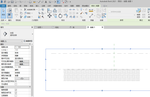Click the top-middle crop region control dot
This screenshot has width=150, height=97.
tap(102, 49)
